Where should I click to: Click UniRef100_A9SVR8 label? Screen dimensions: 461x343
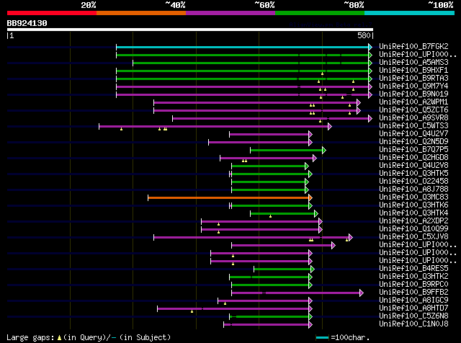pos(413,118)
